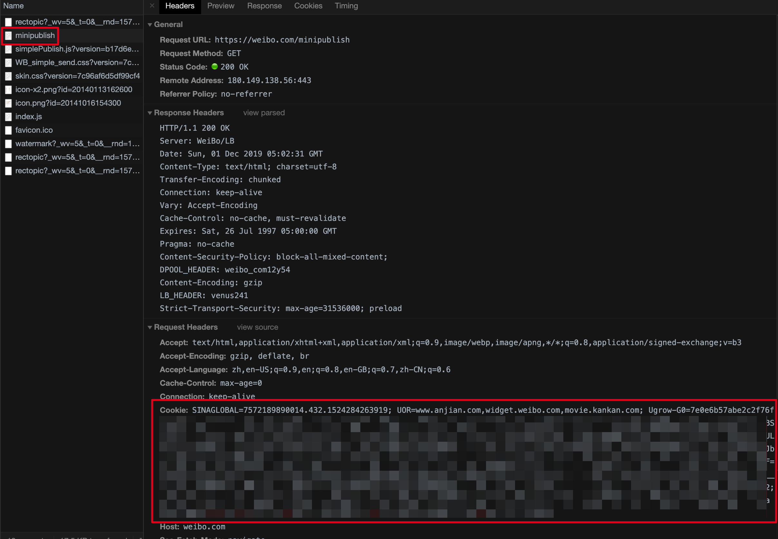Screen dimensions: 778x539
Task: Click file icon of favicon.ico request
Action: point(8,130)
